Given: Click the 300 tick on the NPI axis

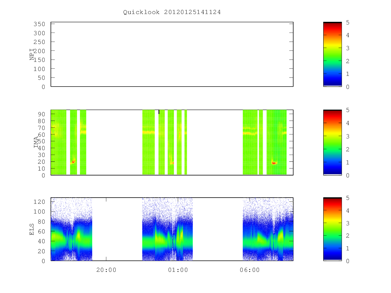Looking at the screenshot, I should [x=39, y=33].
